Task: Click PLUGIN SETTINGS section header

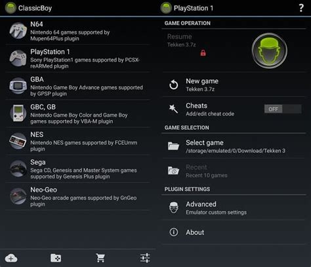Action: pos(187,189)
